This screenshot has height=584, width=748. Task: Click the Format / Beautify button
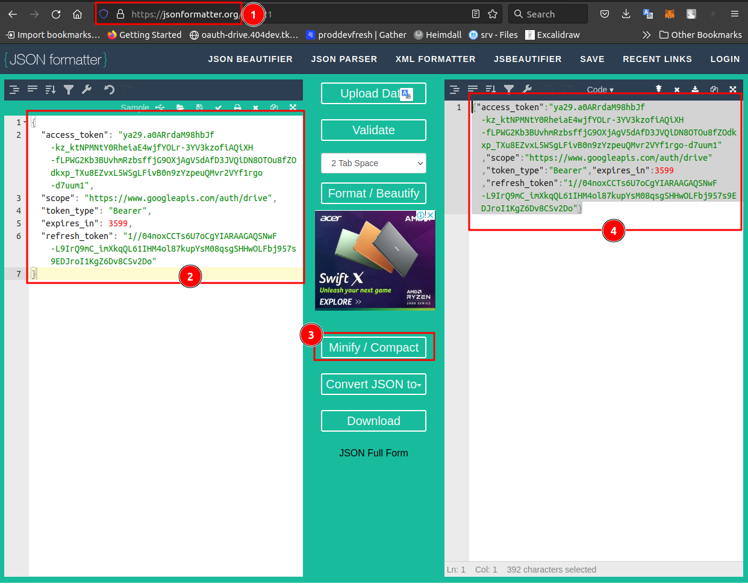(373, 193)
